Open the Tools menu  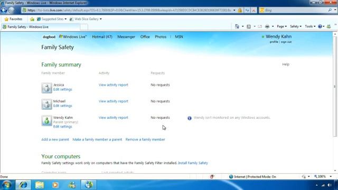(310, 26)
